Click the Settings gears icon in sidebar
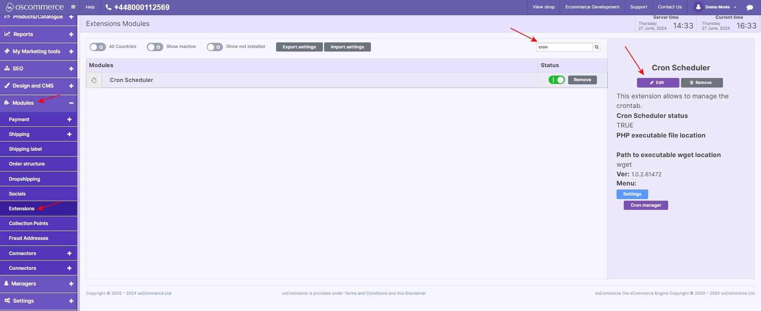Viewport: 761px width, 311px height. click(7, 301)
